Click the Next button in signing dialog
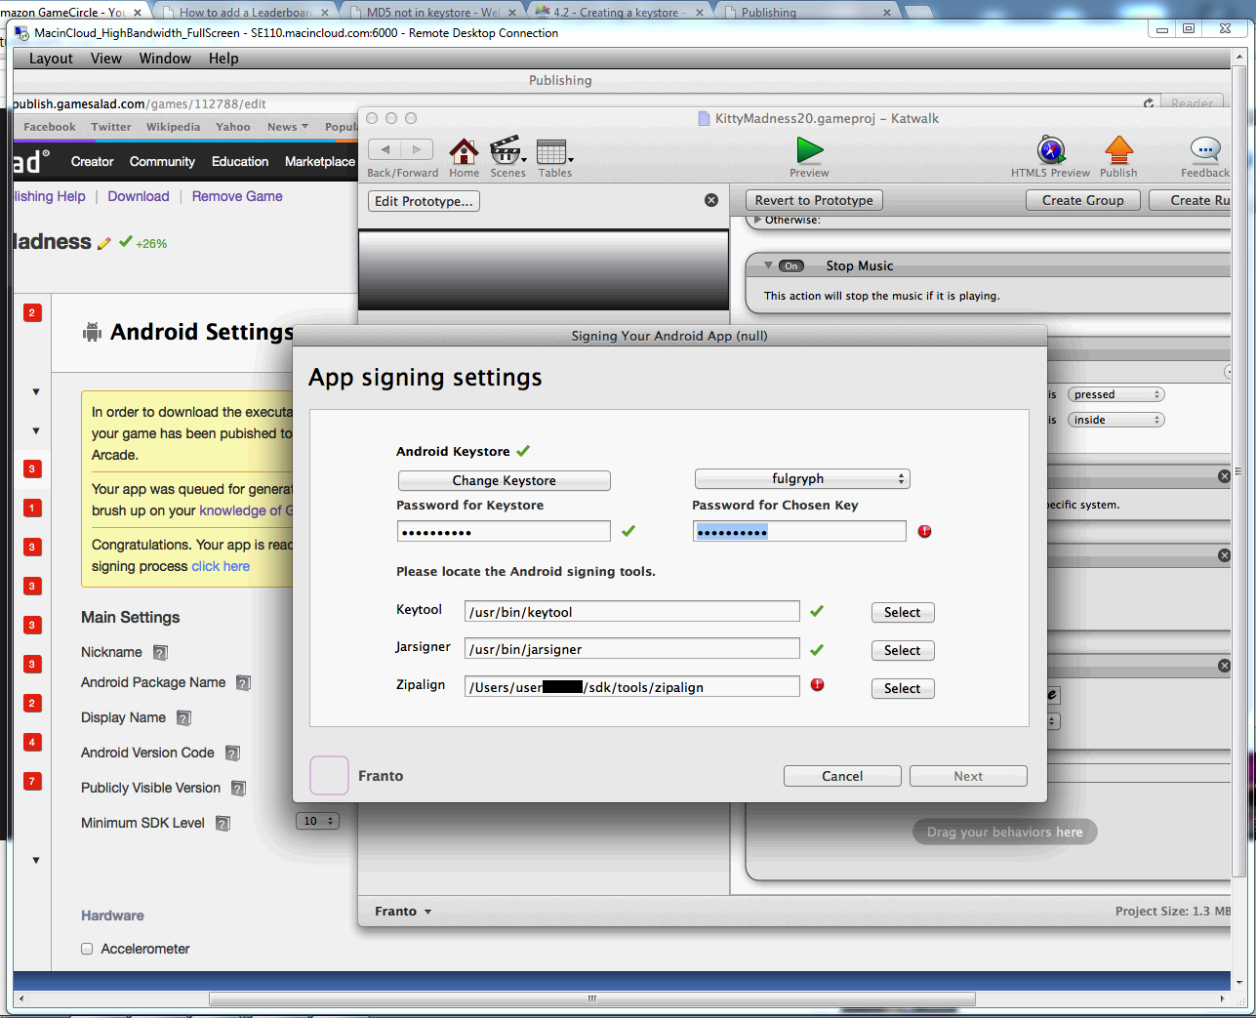This screenshot has width=1256, height=1018. point(968,776)
